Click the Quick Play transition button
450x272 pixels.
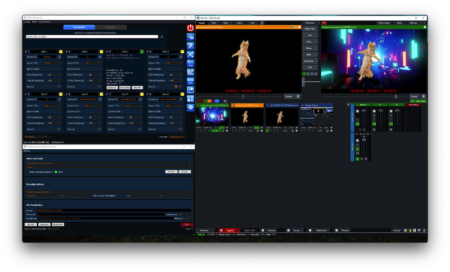coord(309,27)
